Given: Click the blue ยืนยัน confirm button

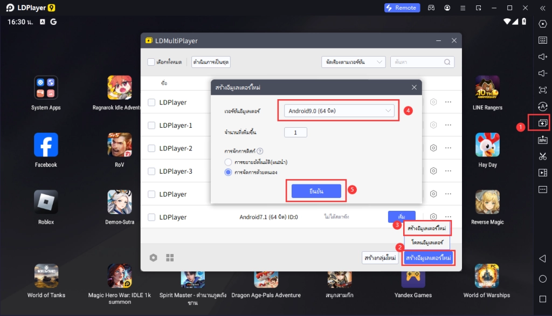Looking at the screenshot, I should [316, 191].
